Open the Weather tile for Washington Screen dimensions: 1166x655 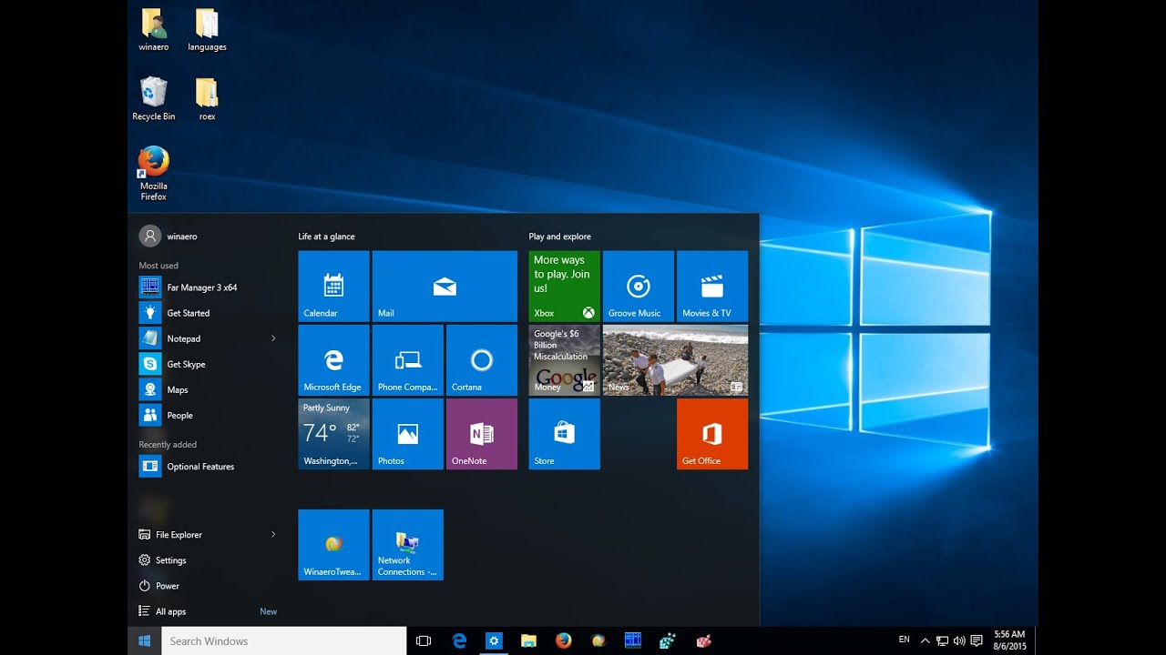tap(333, 434)
